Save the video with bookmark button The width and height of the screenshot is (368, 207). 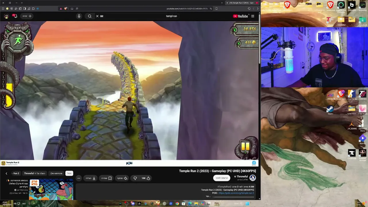106,178
